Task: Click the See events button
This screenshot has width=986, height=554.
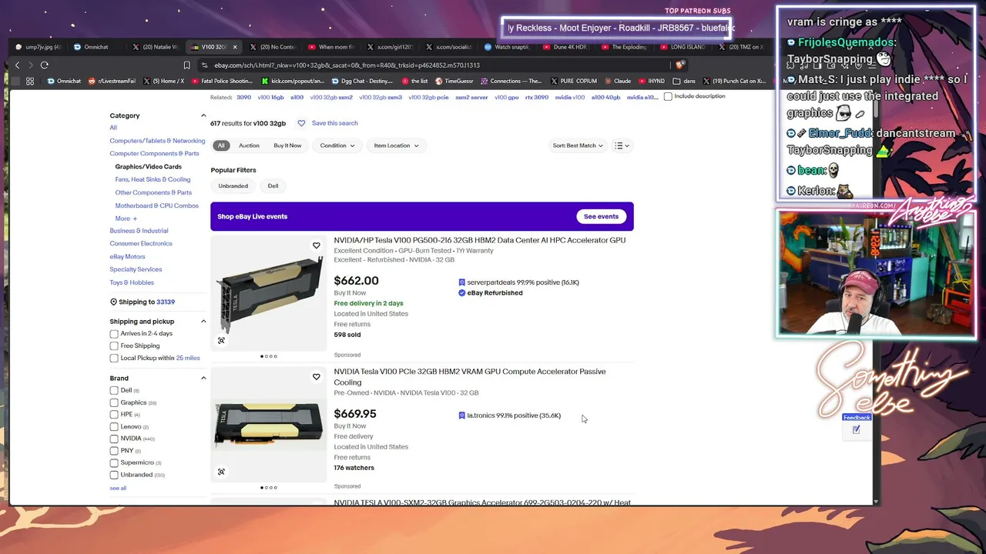Action: point(601,217)
